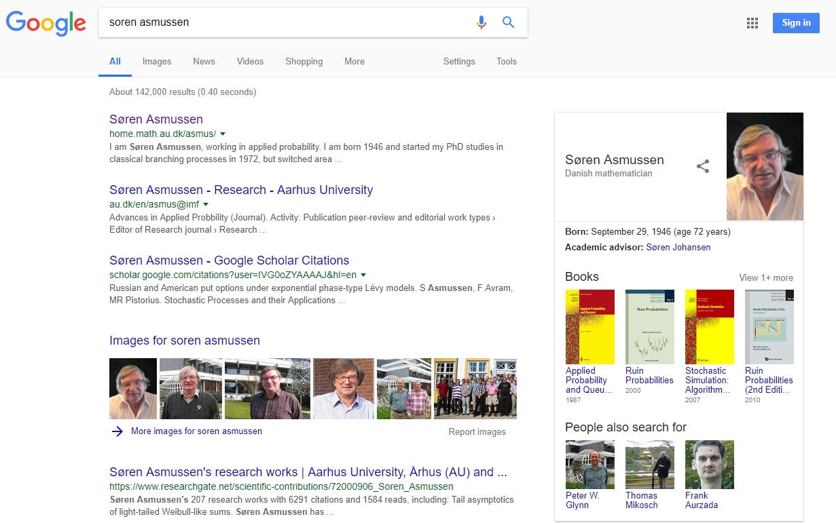This screenshot has height=523, width=836.
Task: Open the More search categories menu
Action: (355, 61)
